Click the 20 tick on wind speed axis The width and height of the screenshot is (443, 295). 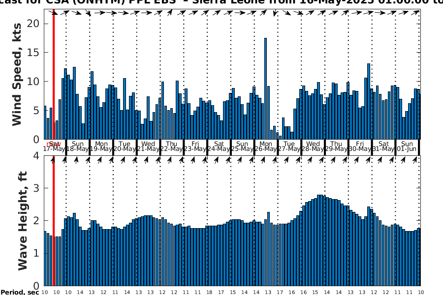tap(33, 24)
